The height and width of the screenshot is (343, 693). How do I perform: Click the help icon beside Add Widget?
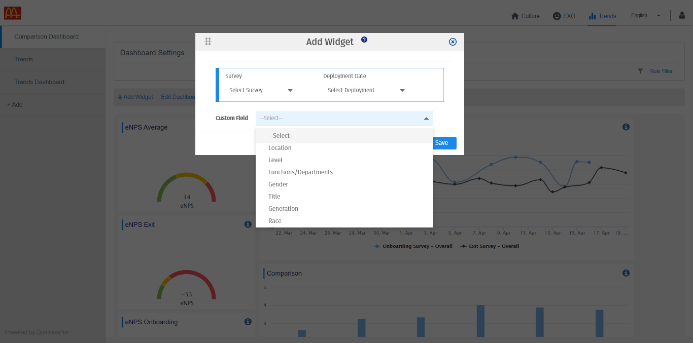(x=364, y=40)
